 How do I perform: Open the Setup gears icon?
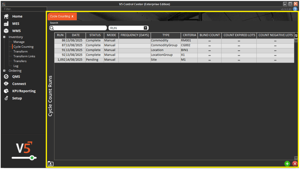coord(6,98)
